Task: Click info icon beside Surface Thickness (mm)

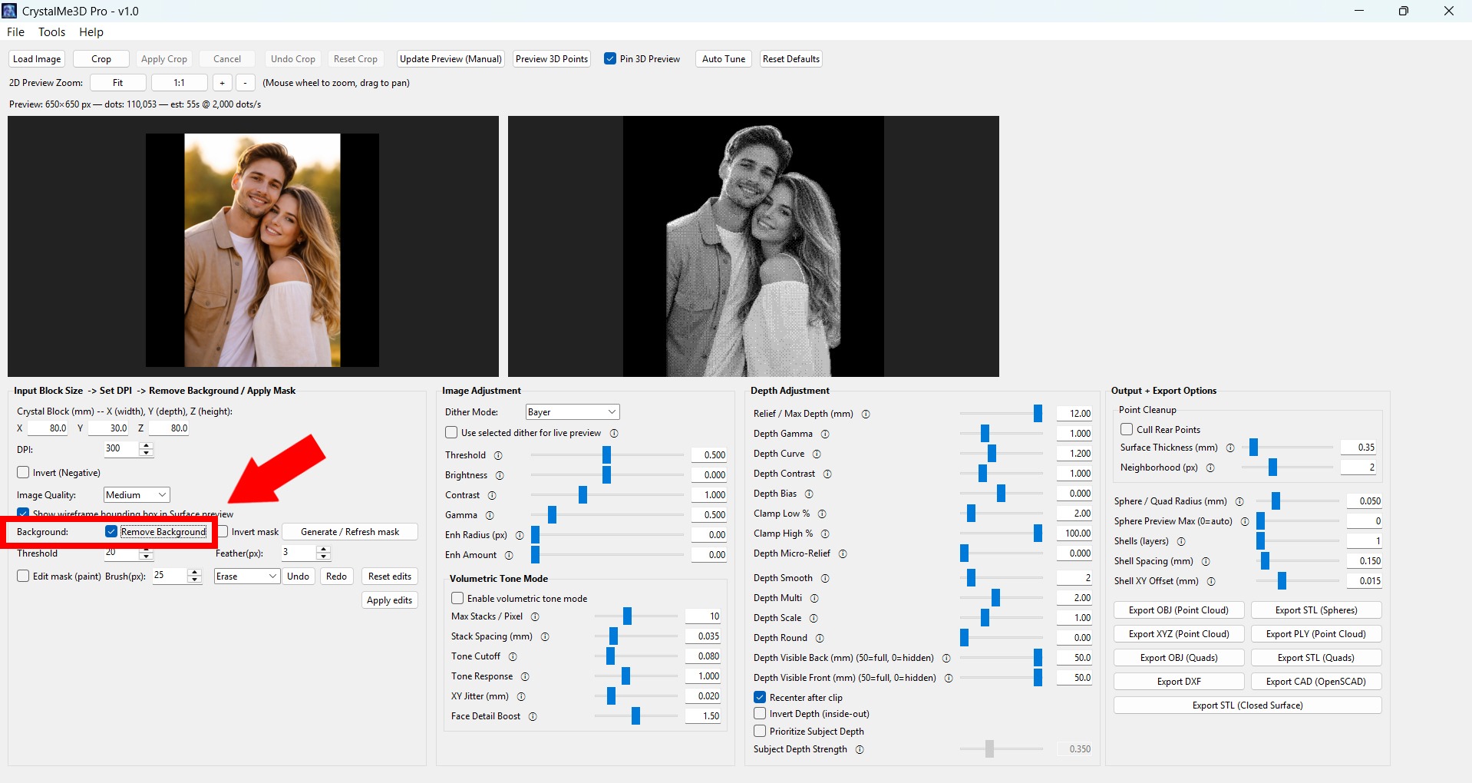Action: click(x=1230, y=448)
